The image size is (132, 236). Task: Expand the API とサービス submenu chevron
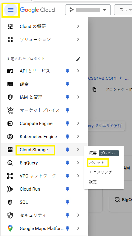click(78, 71)
